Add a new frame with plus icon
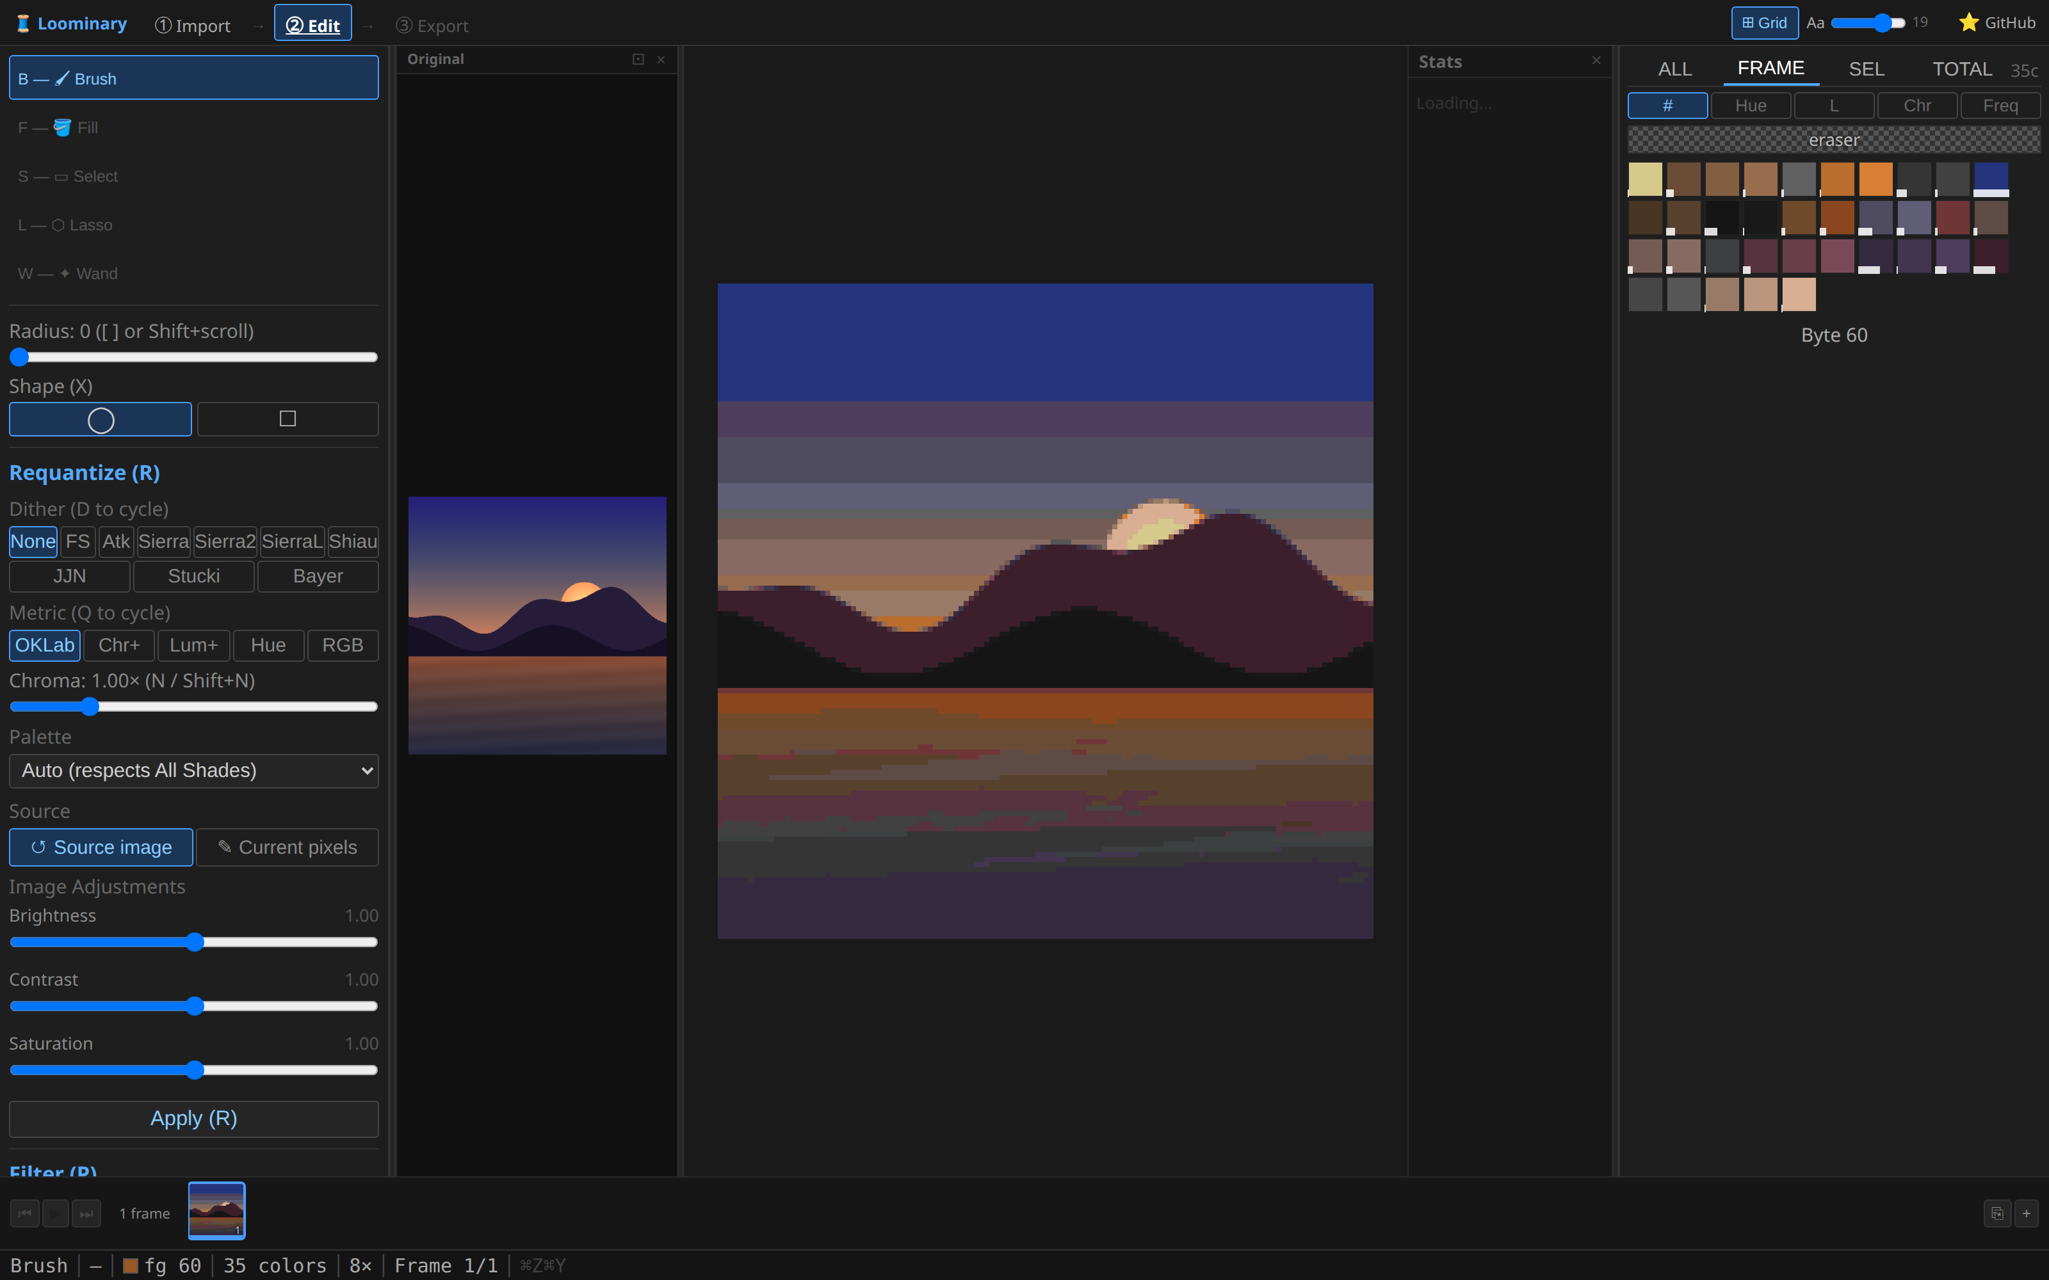 (2026, 1213)
